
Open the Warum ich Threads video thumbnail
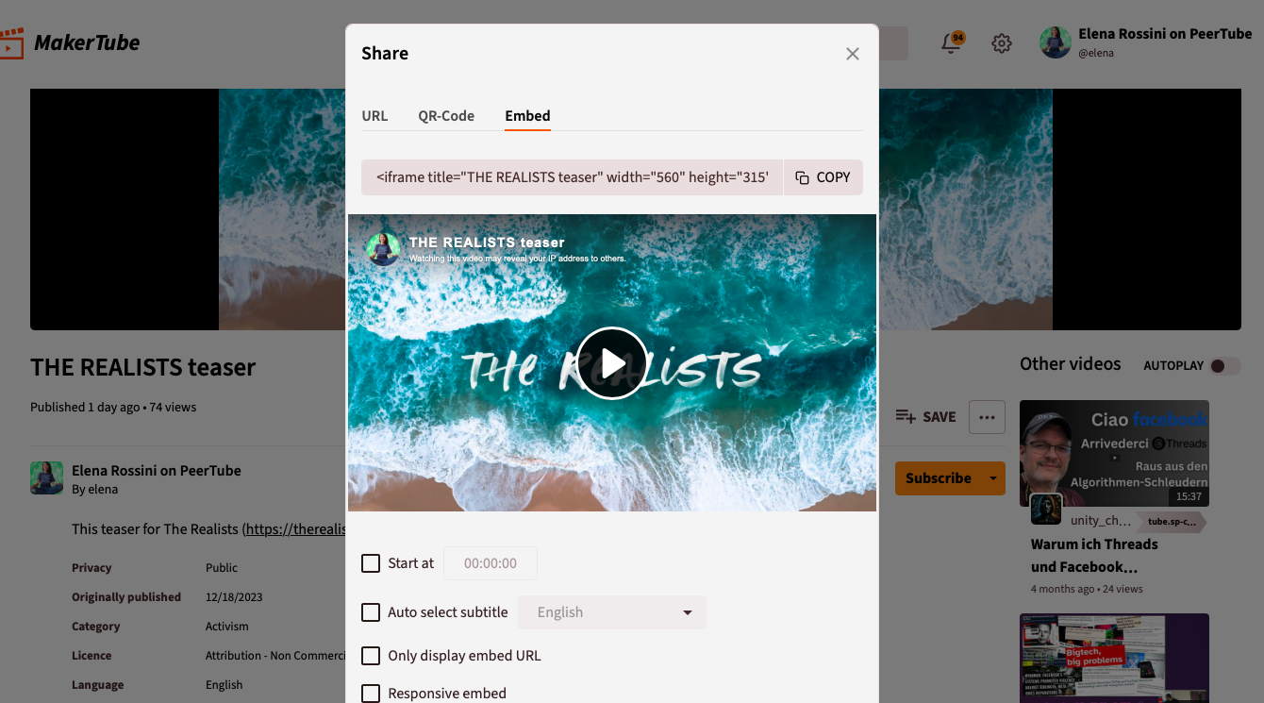tap(1114, 453)
